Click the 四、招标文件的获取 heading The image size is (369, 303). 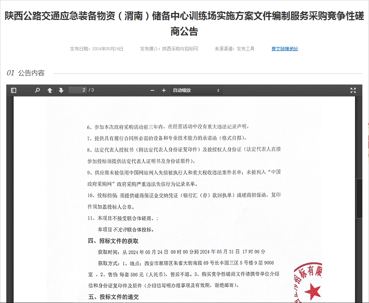point(113,241)
